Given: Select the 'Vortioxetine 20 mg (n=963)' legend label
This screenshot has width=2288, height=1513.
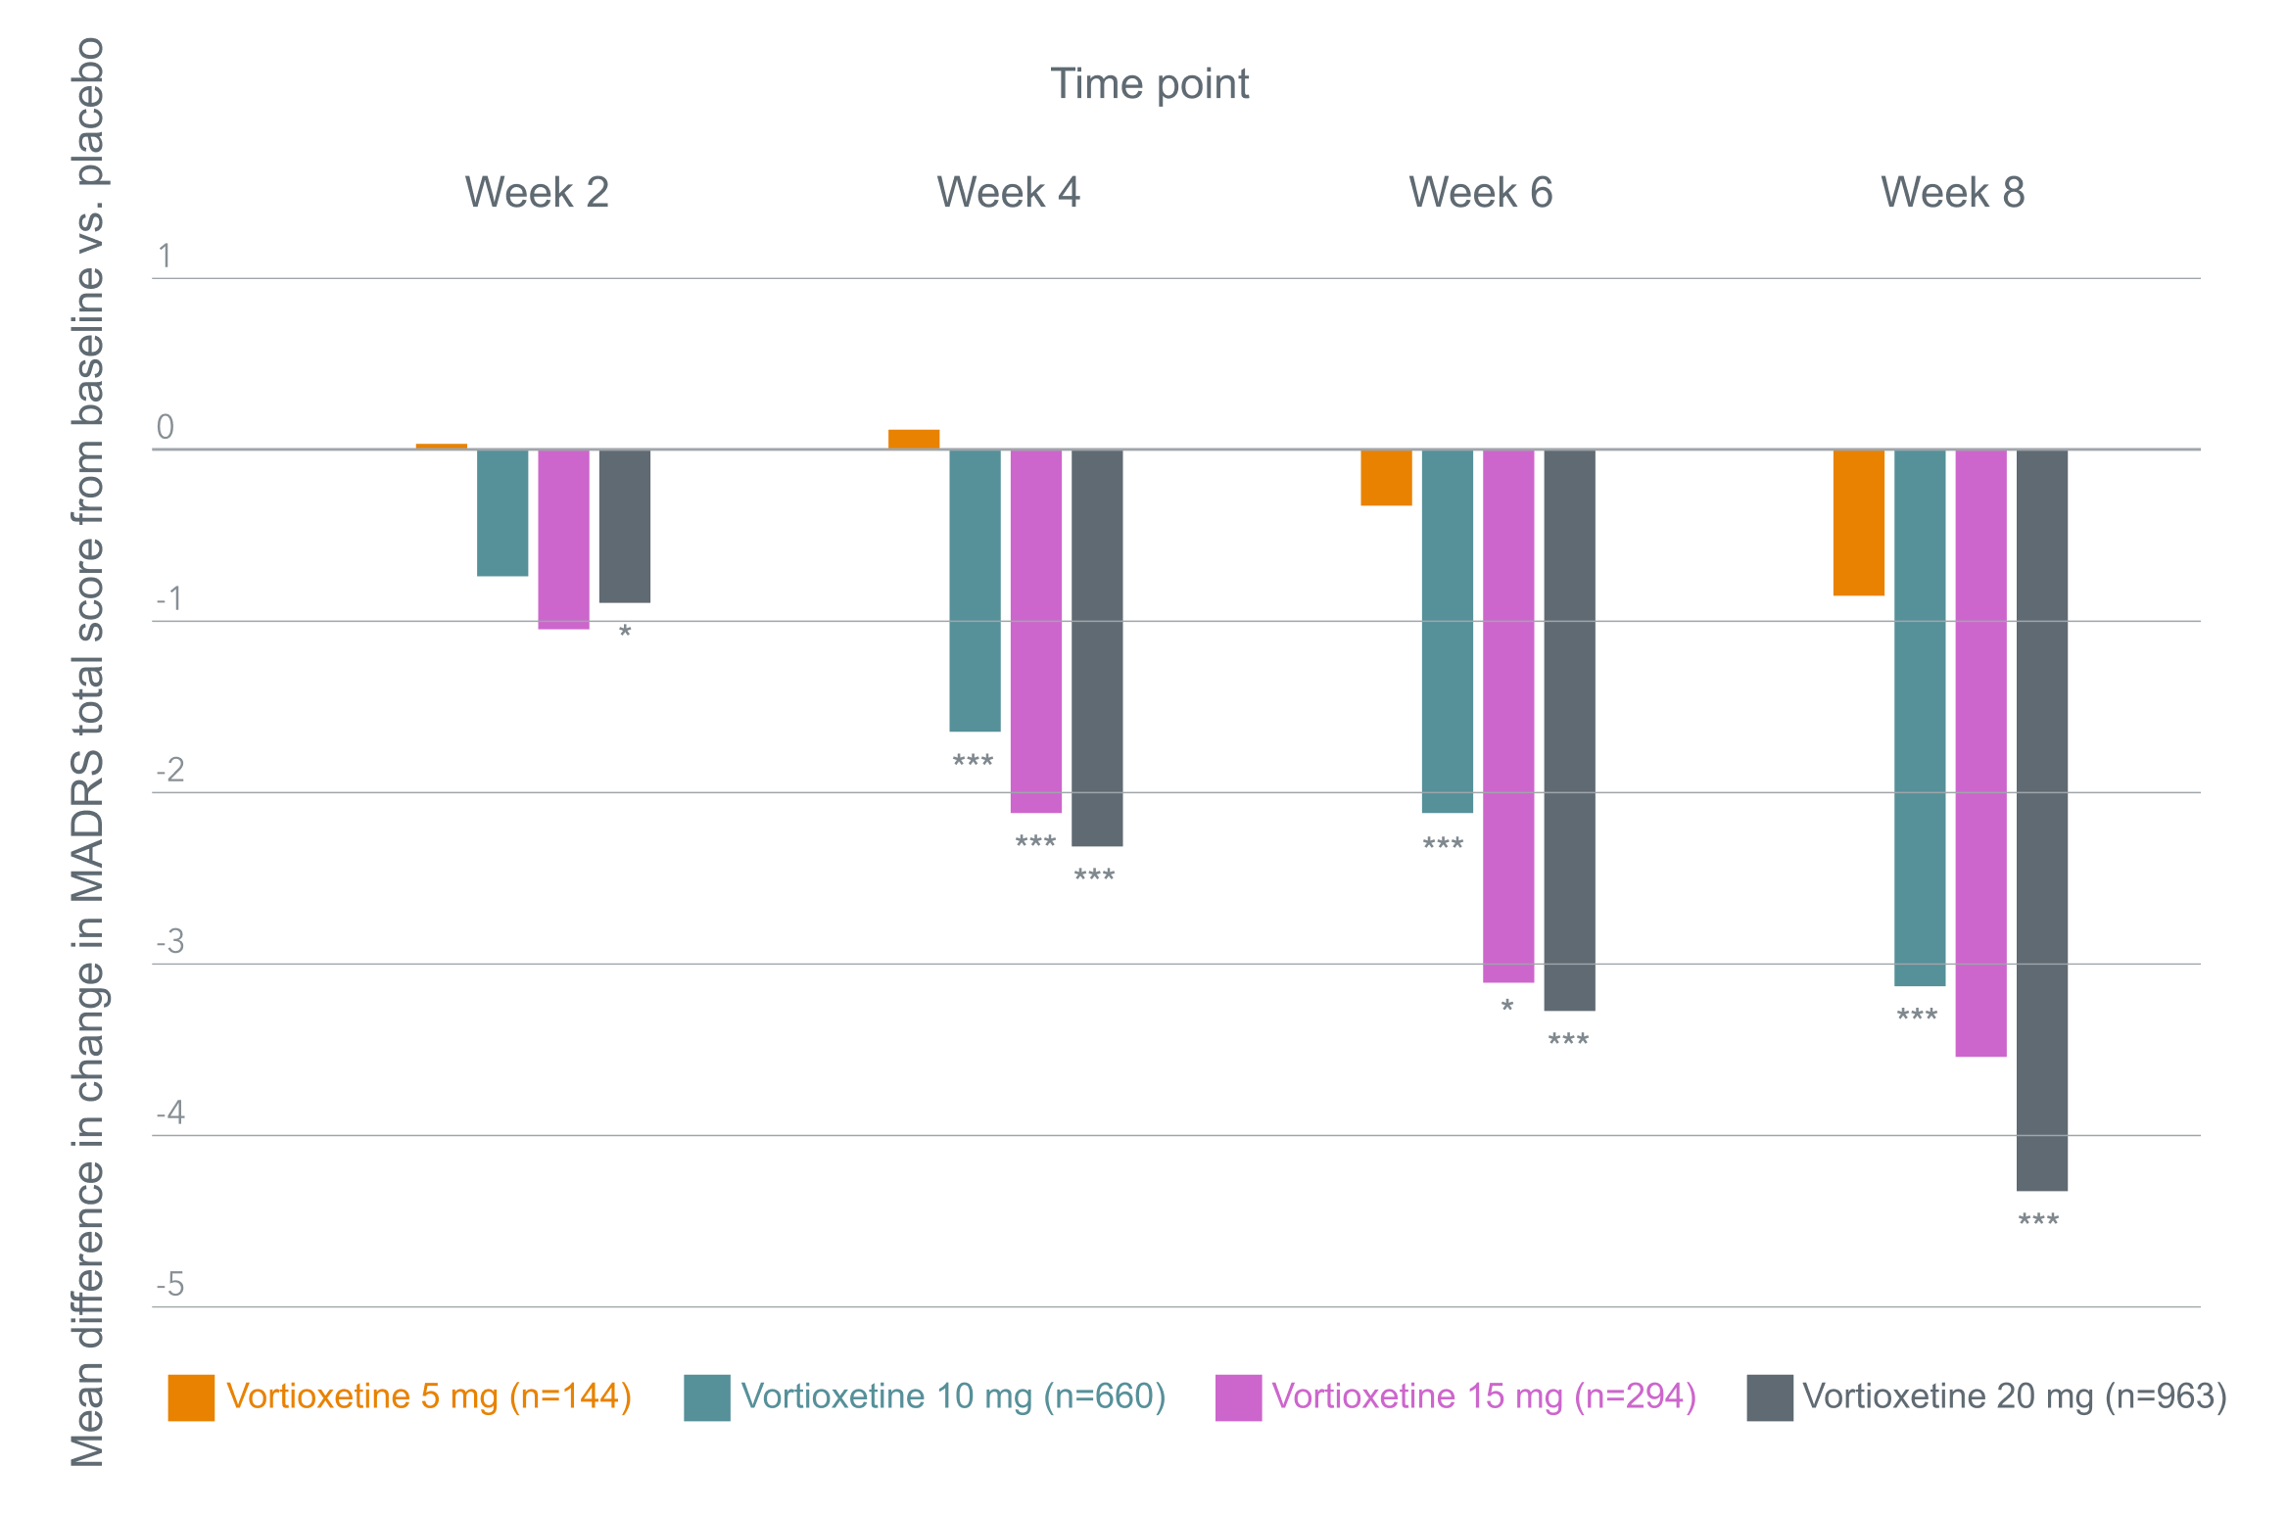Looking at the screenshot, I should 2015,1396.
